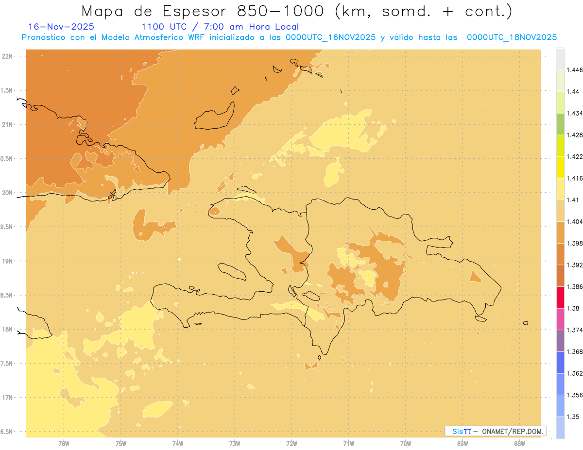Click the colorbar value '1.44'
Viewport: 583px width, 450px height.
(573, 92)
